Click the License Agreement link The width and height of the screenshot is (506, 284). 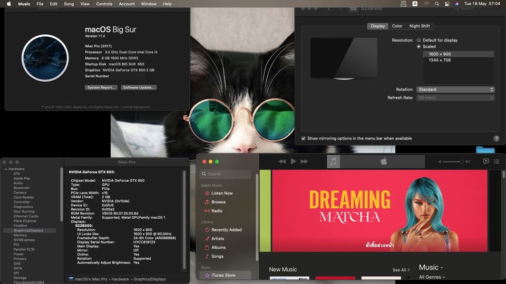pos(135,107)
